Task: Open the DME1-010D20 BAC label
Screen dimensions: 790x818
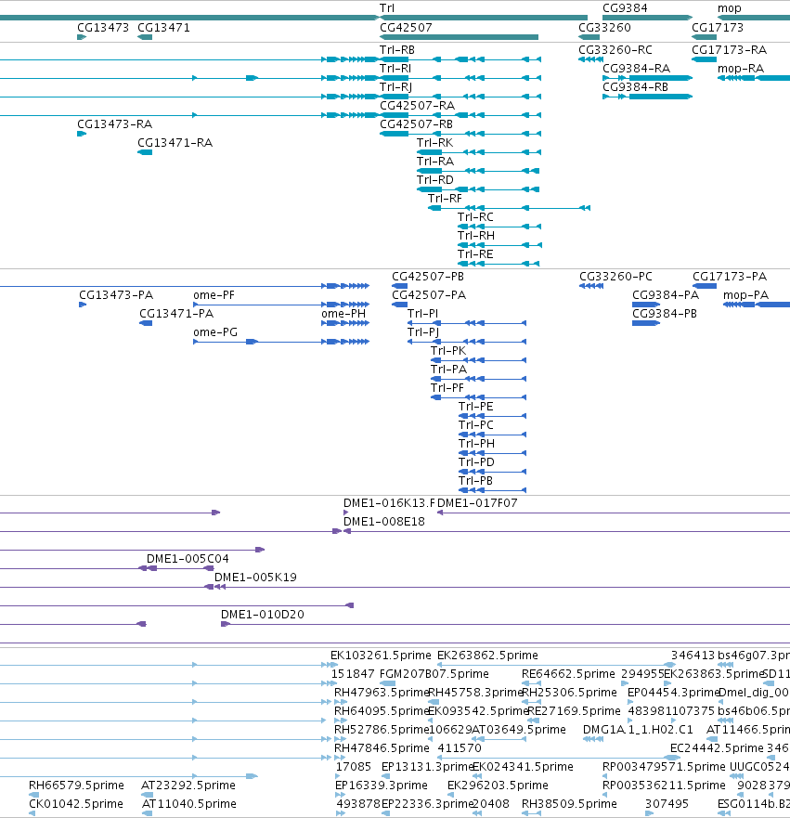Action: tap(263, 615)
